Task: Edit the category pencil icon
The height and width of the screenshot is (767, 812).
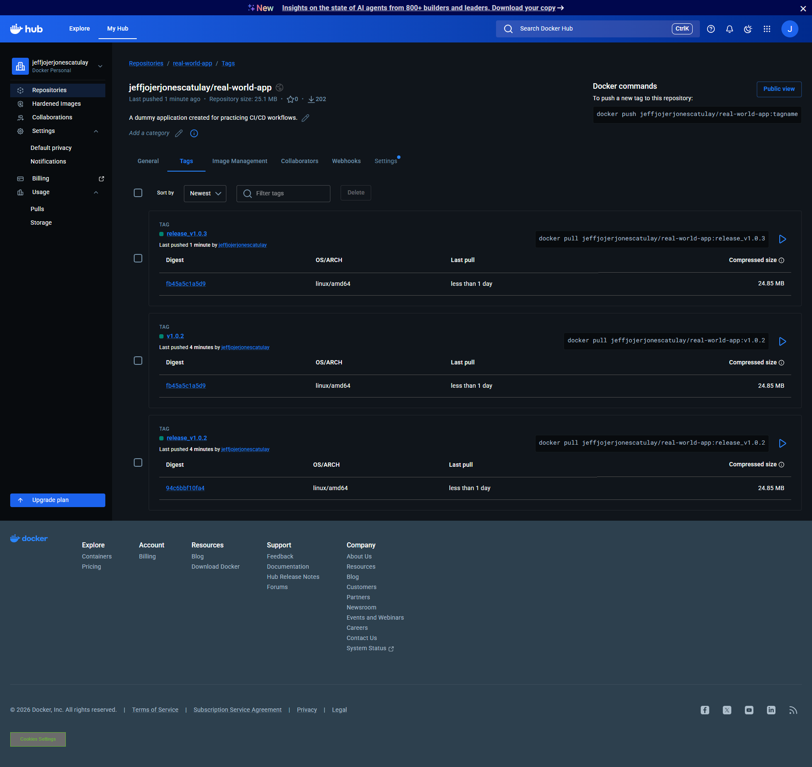Action: tap(179, 133)
